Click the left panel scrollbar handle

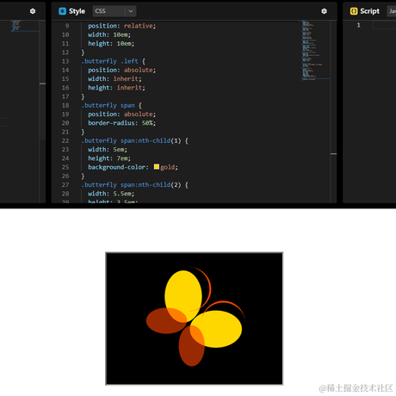42,84
